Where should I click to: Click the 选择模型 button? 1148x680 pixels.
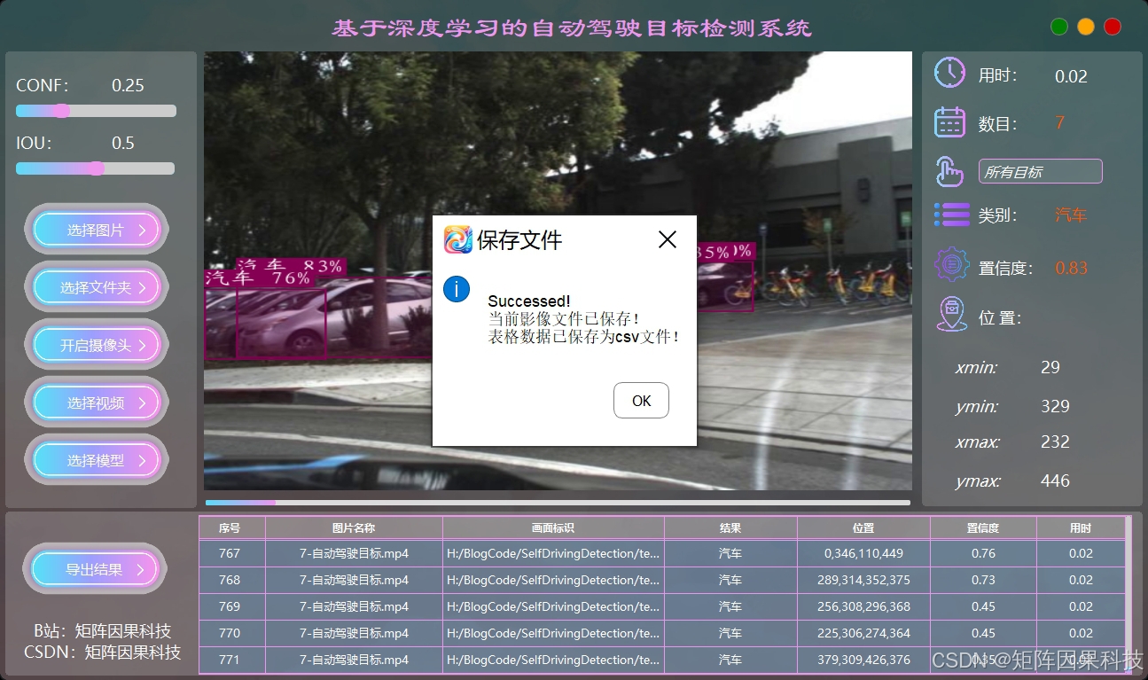pos(96,460)
